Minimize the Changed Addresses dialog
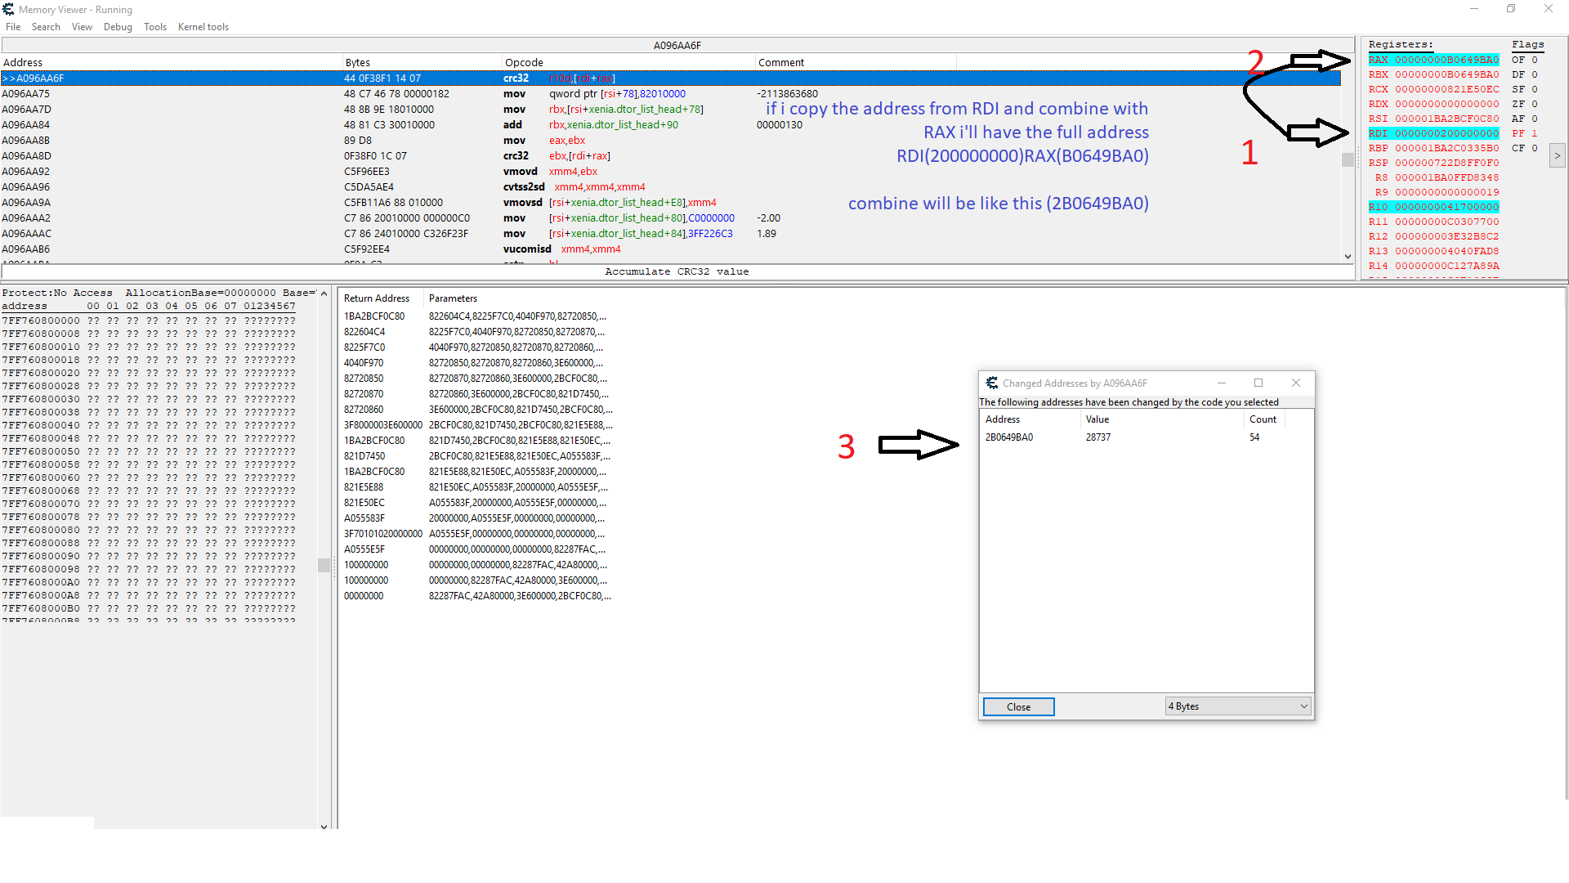 [1222, 383]
